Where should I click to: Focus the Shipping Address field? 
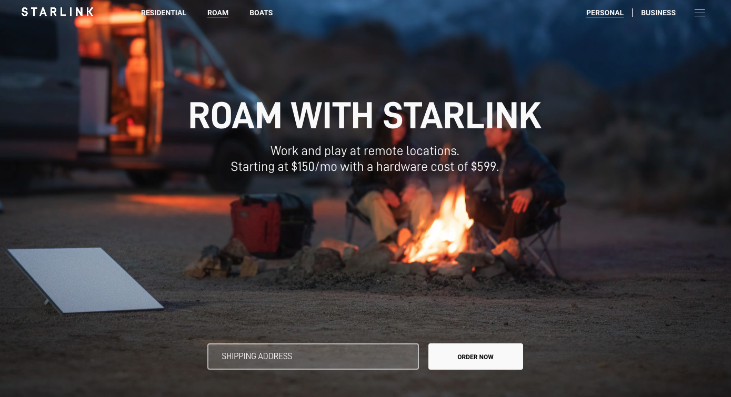(313, 357)
